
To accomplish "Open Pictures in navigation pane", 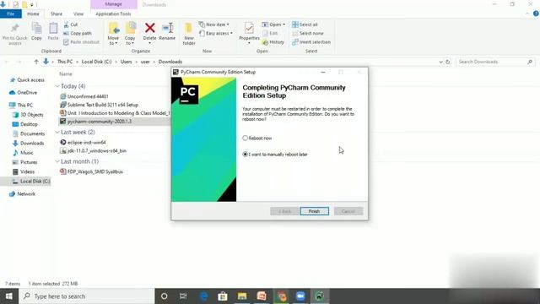I will click(x=24, y=162).
